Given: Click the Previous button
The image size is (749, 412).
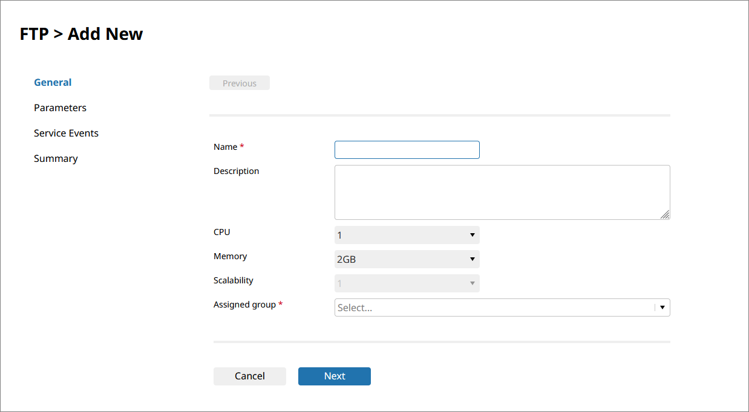Looking at the screenshot, I should pyautogui.click(x=240, y=83).
